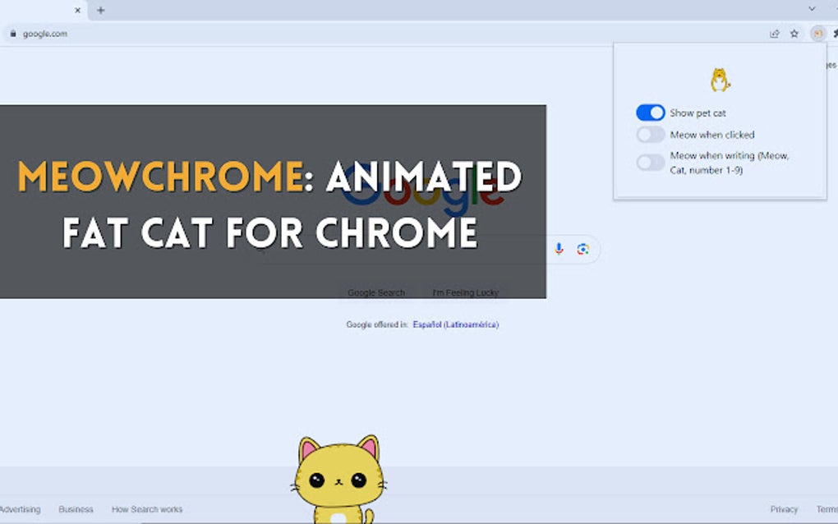The image size is (838, 524).
Task: Enable Meow when clicked
Action: click(x=650, y=134)
